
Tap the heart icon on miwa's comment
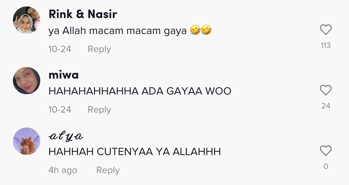tap(325, 90)
